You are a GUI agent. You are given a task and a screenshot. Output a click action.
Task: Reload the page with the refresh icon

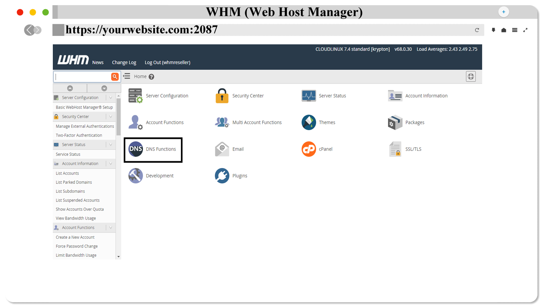[x=477, y=30]
